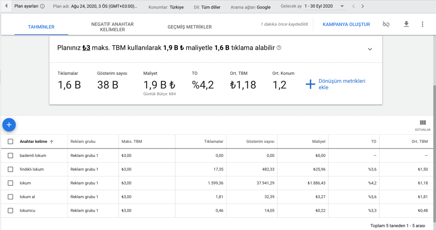This screenshot has width=436, height=230.
Task: Click the blue plus add keyword button
Action: (9, 125)
